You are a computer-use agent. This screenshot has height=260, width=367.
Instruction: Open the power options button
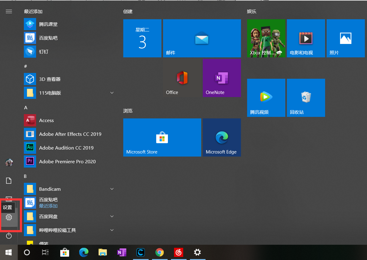[9, 236]
